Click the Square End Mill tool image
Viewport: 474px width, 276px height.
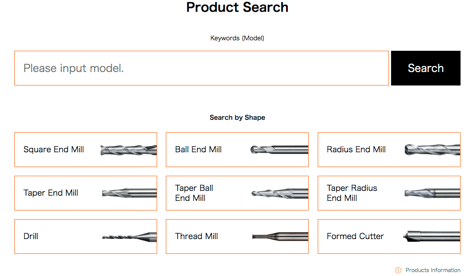pos(128,150)
